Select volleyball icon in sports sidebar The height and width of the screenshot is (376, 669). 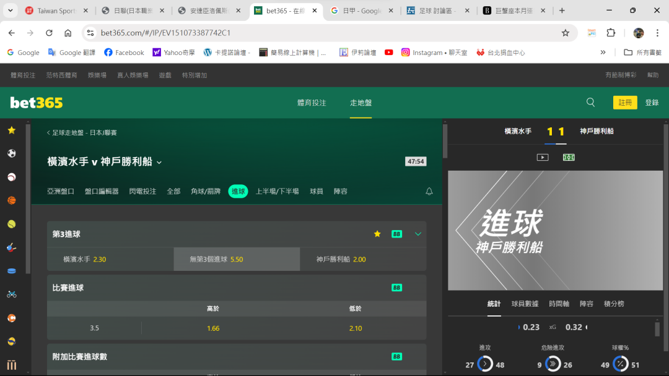click(12, 341)
